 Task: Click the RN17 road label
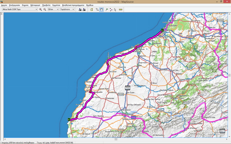pyautogui.click(x=222, y=131)
